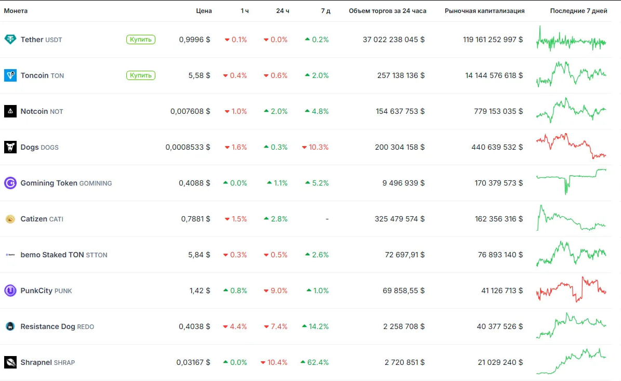The image size is (621, 381).
Task: Open Shrapnel 7-day sparkline chart
Action: (571, 361)
